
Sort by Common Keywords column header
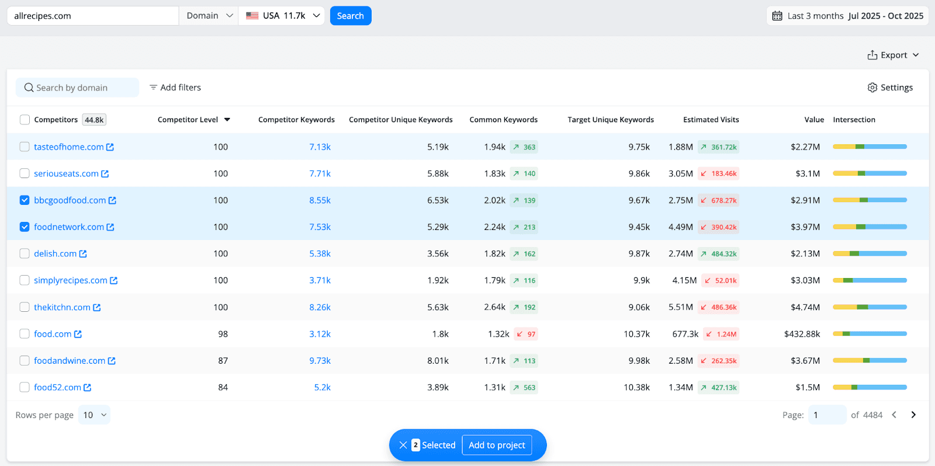point(504,120)
